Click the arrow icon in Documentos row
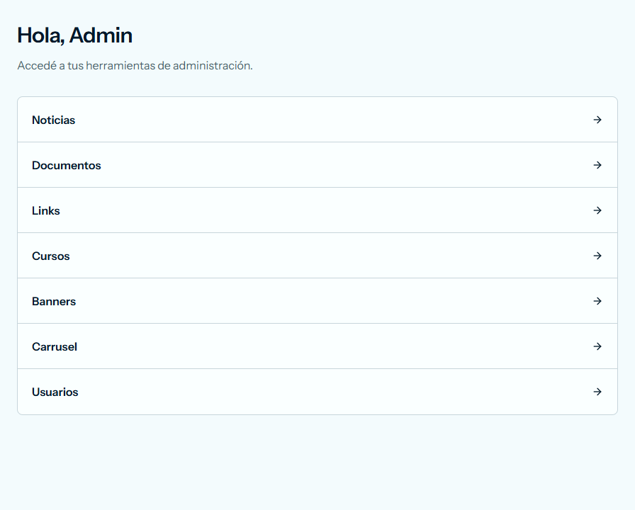This screenshot has width=635, height=510. (597, 165)
